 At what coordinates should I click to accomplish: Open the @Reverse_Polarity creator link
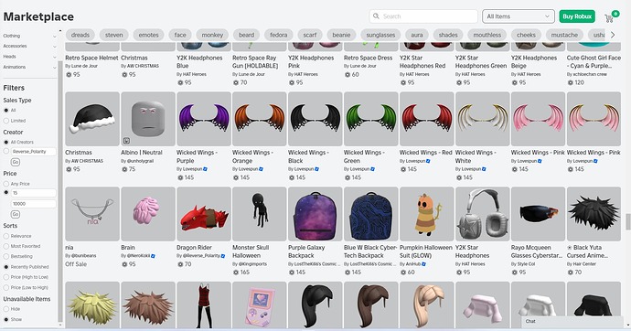(201, 255)
